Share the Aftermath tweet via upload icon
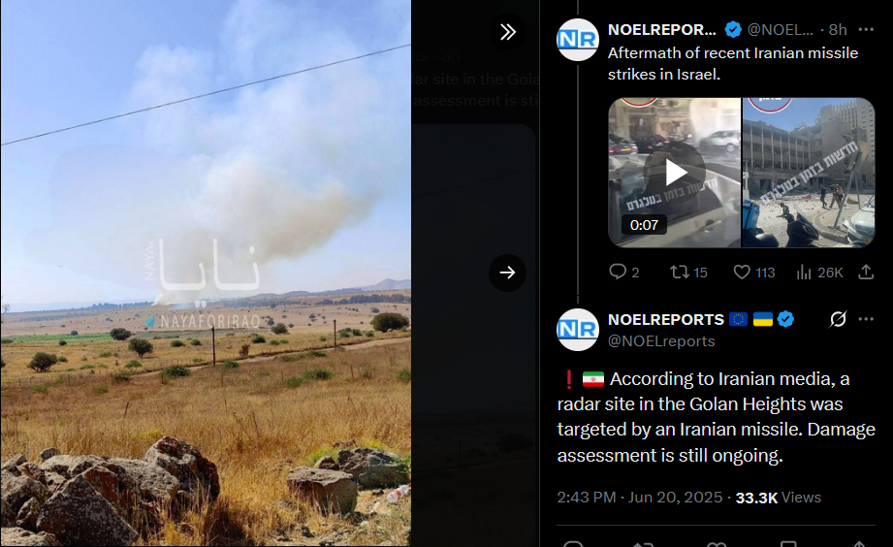893x547 pixels. pyautogui.click(x=866, y=273)
